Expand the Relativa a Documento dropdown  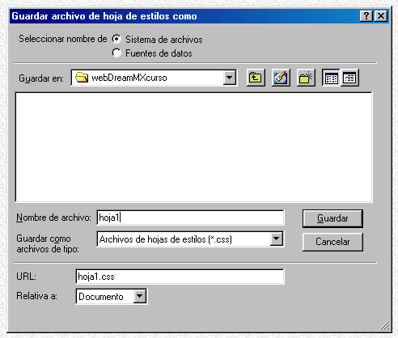click(140, 296)
